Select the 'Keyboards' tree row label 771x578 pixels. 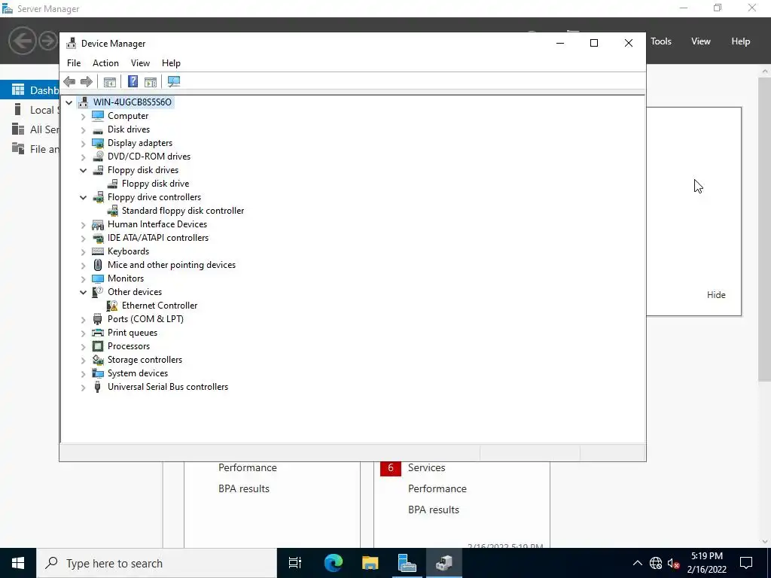click(x=128, y=251)
